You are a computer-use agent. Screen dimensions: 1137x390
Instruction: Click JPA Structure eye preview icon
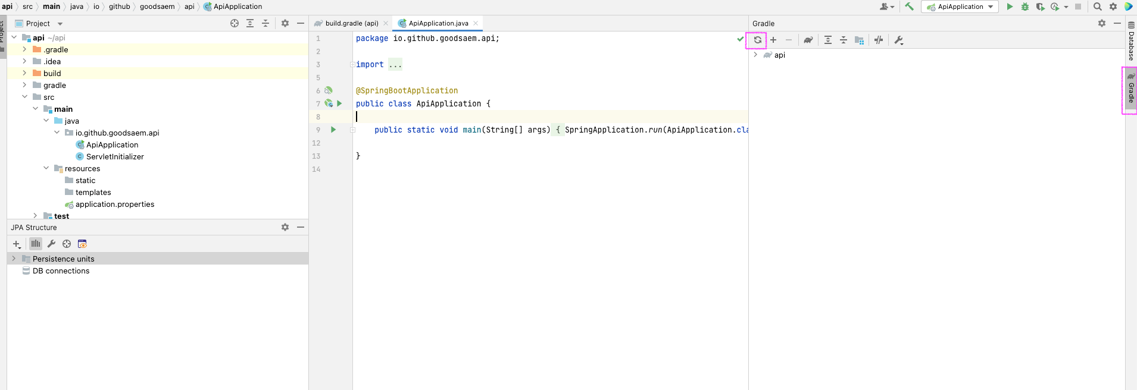(82, 244)
